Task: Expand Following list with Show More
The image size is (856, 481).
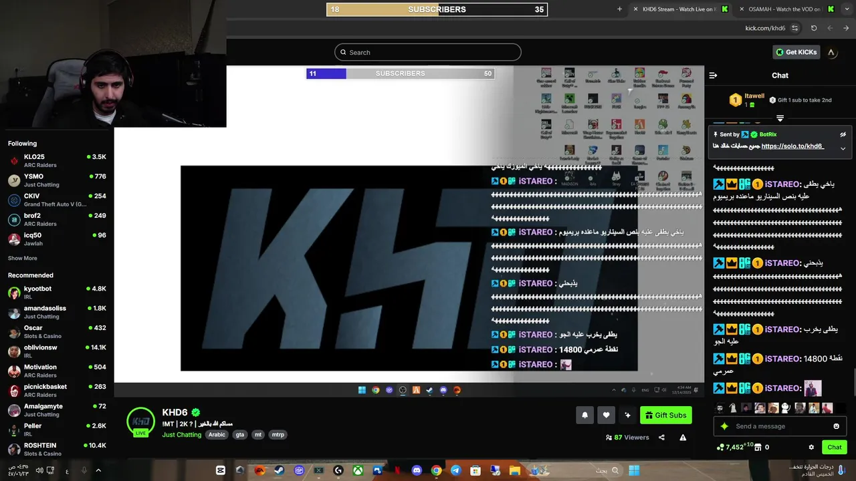Action: (23, 258)
